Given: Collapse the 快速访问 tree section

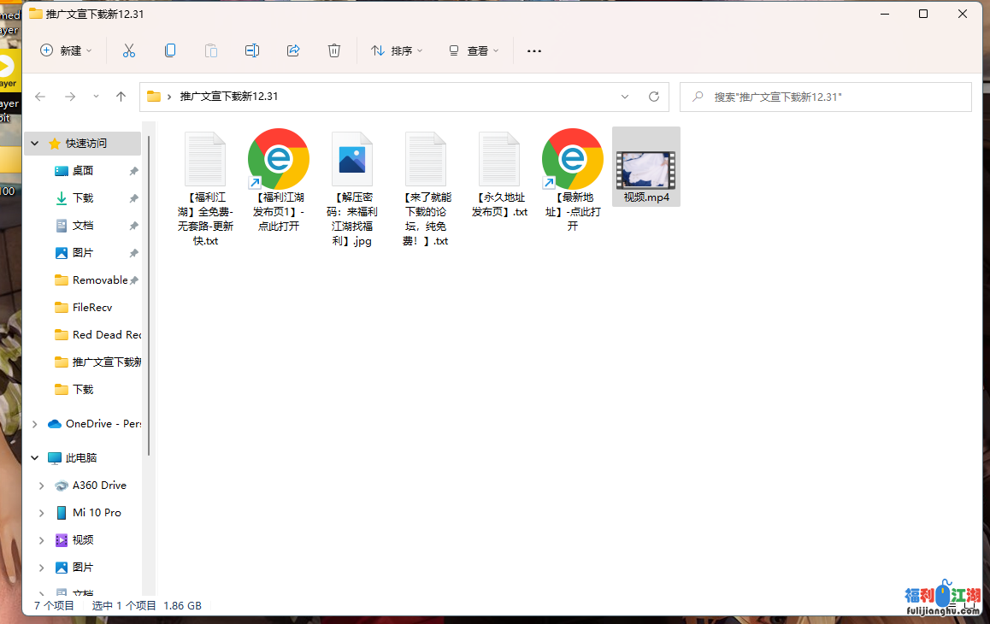Looking at the screenshot, I should 35,144.
